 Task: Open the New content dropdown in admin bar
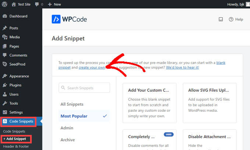(x=54, y=4)
